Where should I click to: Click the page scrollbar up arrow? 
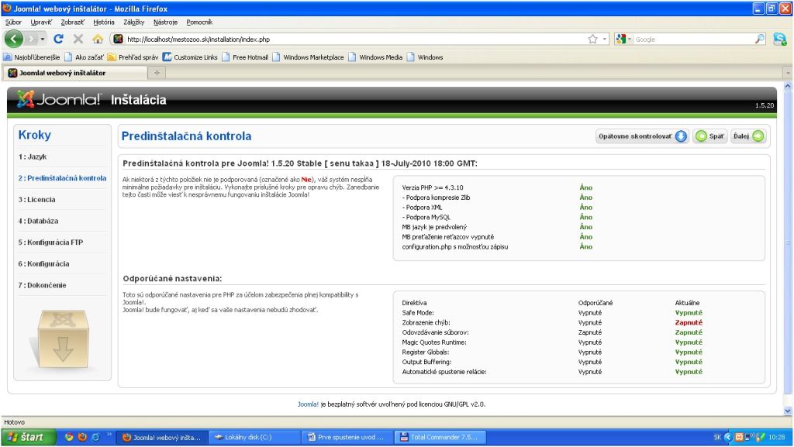tap(788, 87)
